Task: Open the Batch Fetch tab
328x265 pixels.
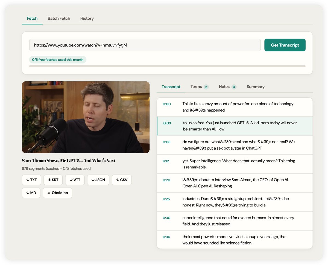Action: click(59, 18)
